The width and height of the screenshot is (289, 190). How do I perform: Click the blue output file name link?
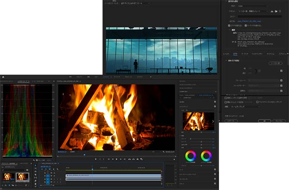tap(250, 21)
